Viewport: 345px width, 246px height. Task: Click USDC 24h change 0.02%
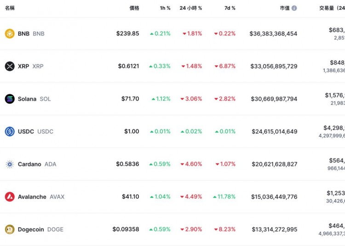(191, 131)
